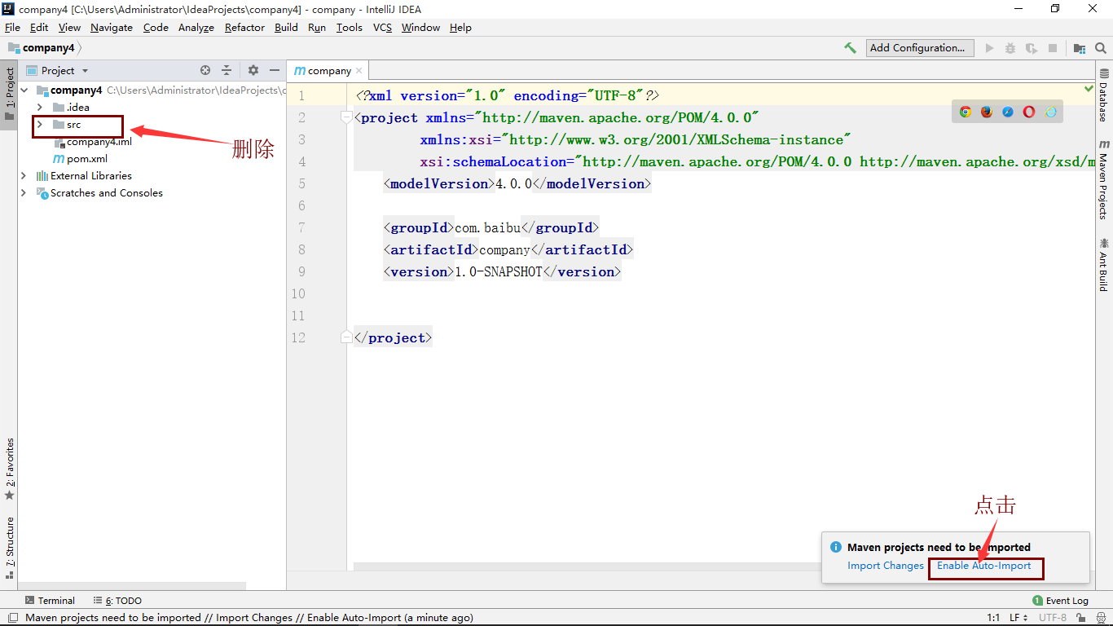The height and width of the screenshot is (626, 1113).
Task: Open Project panel settings gear
Action: [253, 71]
